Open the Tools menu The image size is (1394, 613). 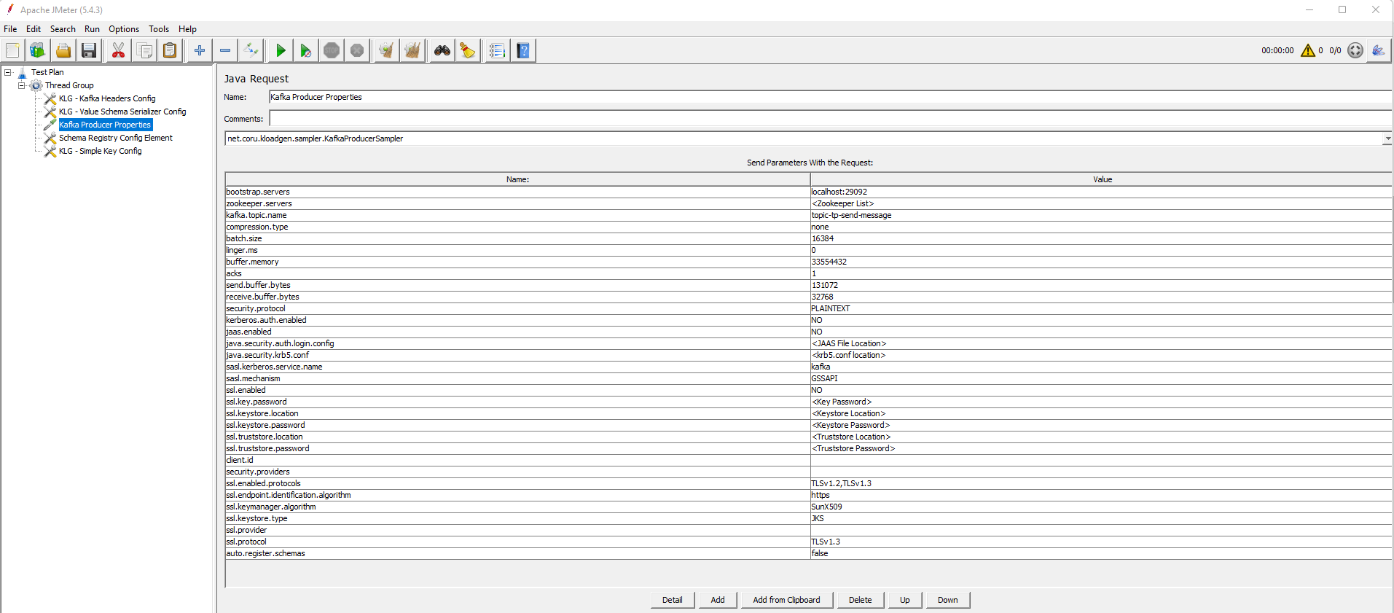coord(159,29)
